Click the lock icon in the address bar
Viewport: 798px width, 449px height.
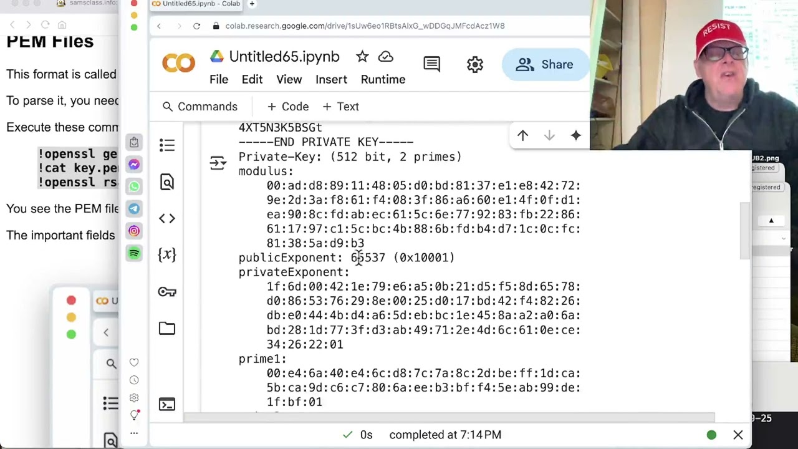pyautogui.click(x=216, y=26)
